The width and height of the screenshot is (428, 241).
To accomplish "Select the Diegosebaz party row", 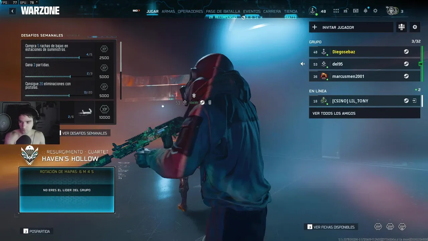I will tap(364, 52).
